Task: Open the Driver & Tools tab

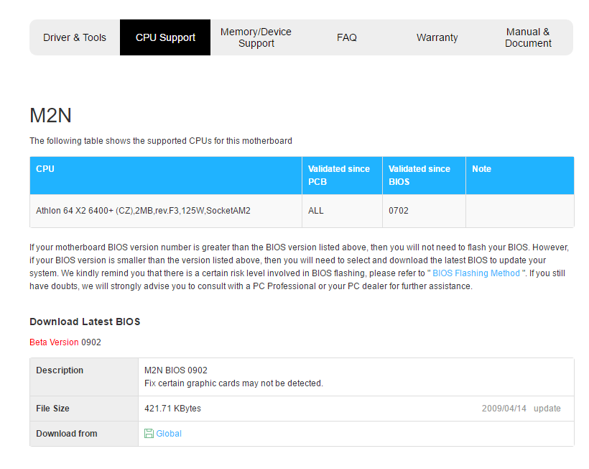Action: [75, 37]
